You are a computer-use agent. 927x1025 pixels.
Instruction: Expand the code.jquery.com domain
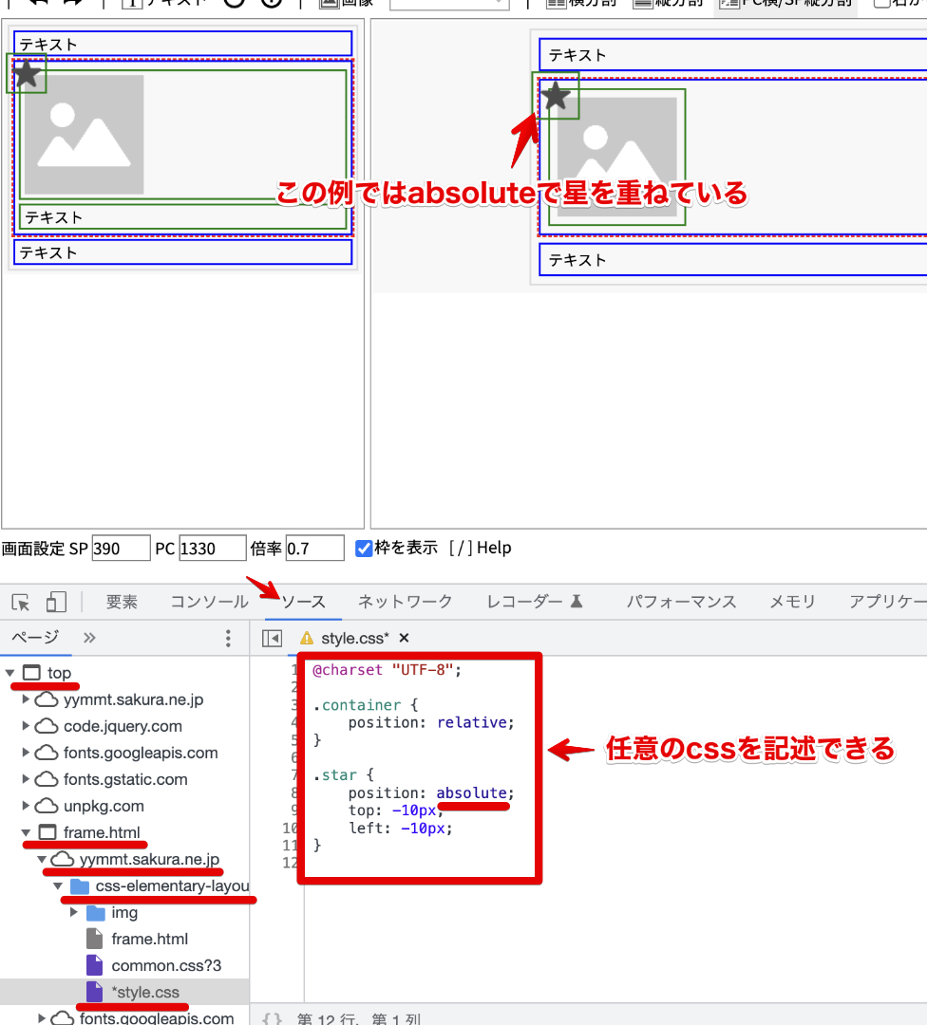tap(26, 726)
